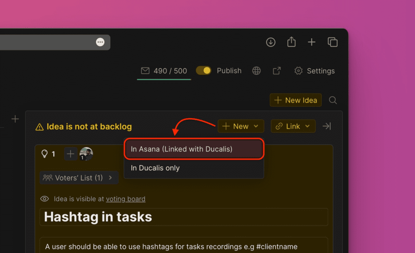Viewport: 415px width, 253px height.
Task: Open the share icon at the top
Action: click(x=291, y=42)
